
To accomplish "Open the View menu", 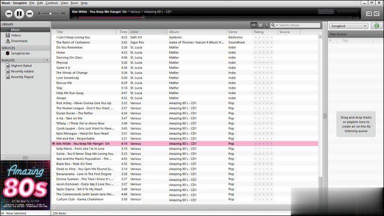I will point(64,3).
